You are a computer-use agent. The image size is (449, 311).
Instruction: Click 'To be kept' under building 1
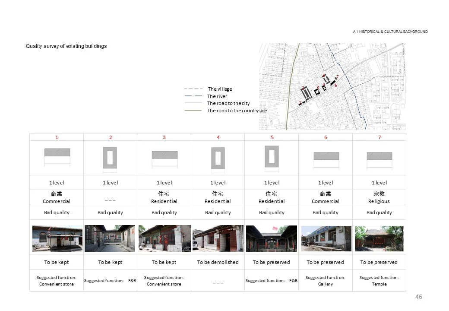tap(57, 262)
